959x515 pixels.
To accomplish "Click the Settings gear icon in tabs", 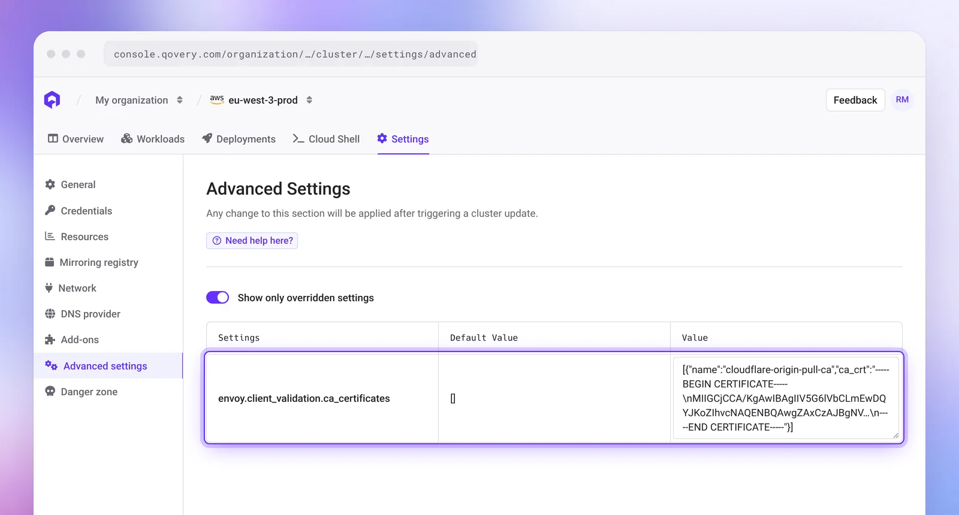I will pos(382,138).
